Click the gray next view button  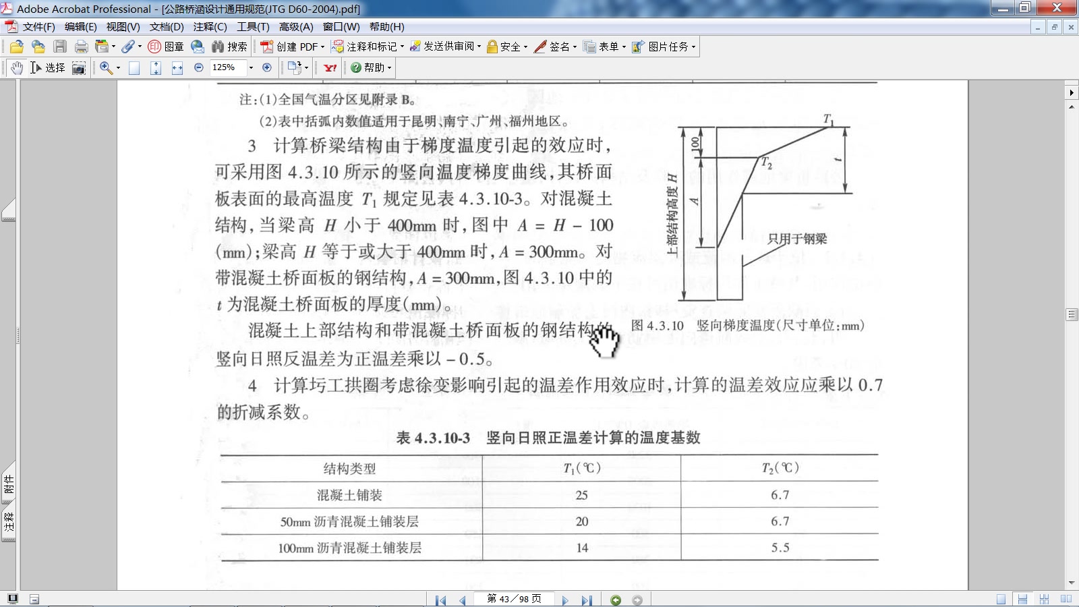pos(637,600)
